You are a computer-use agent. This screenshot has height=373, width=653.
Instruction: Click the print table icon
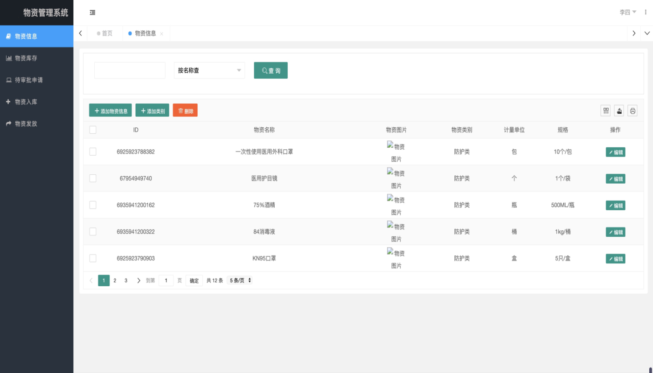click(x=632, y=111)
